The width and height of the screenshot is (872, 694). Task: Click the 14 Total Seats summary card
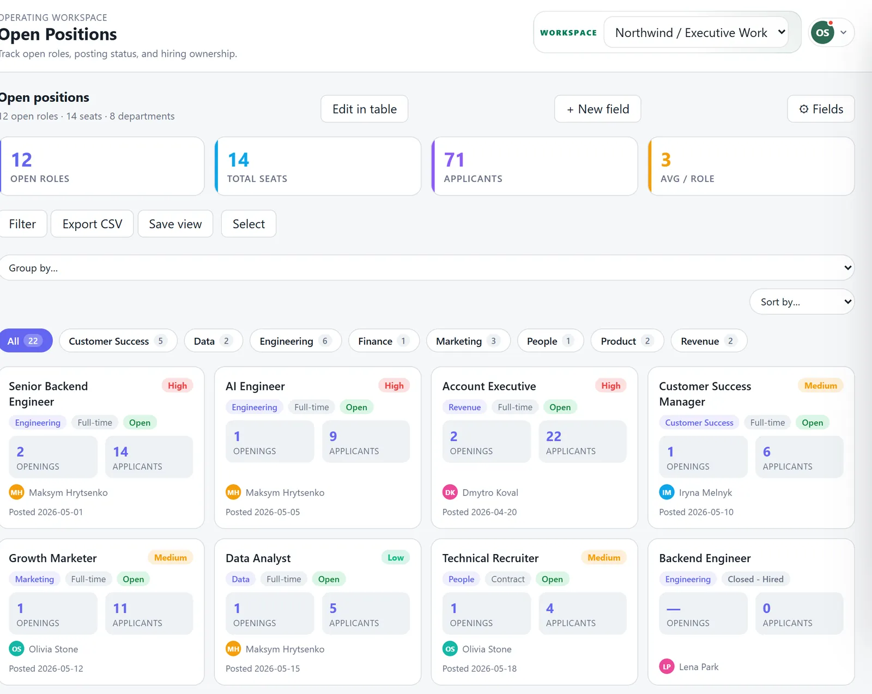318,166
